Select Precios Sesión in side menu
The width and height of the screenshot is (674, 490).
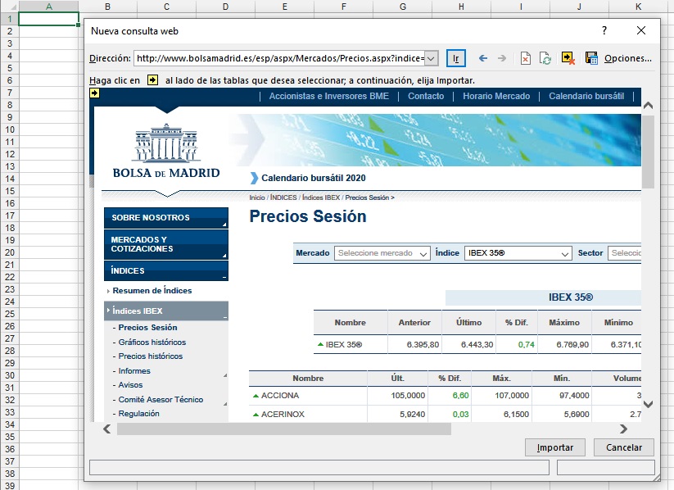point(147,328)
